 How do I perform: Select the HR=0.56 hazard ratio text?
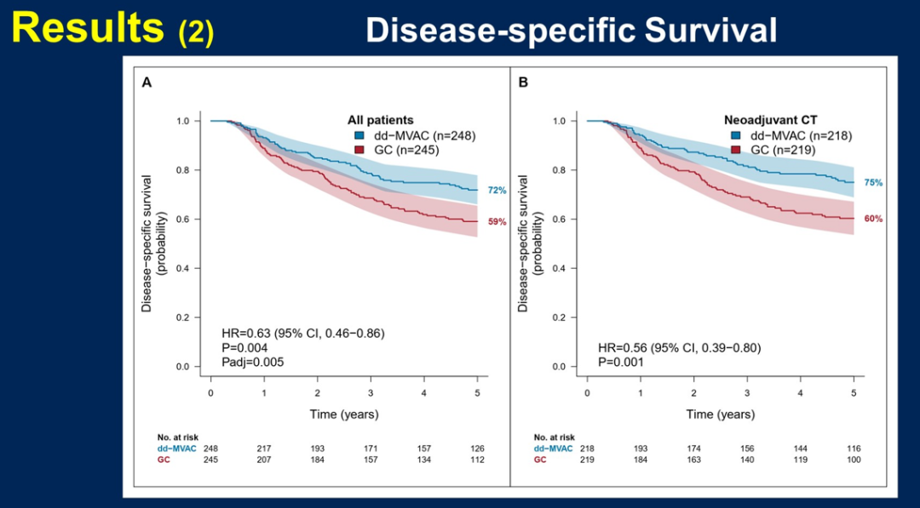(x=679, y=347)
